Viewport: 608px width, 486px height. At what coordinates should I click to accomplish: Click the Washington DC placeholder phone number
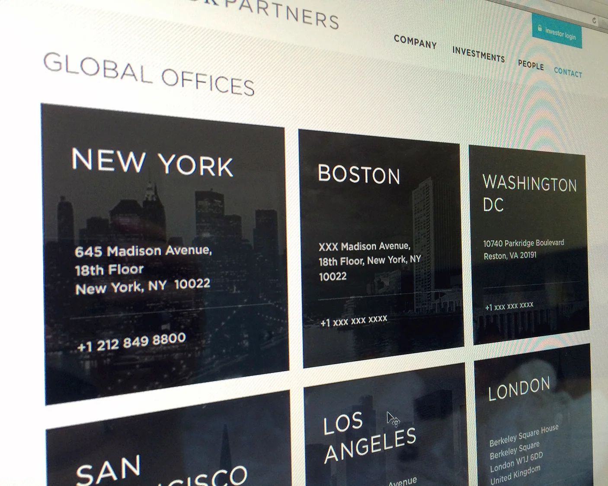pos(509,306)
